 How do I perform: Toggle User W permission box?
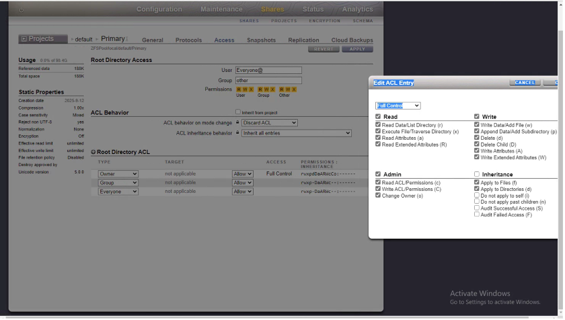245,89
